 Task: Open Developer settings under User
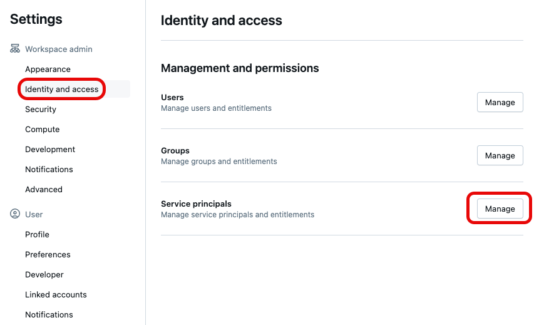pos(44,274)
